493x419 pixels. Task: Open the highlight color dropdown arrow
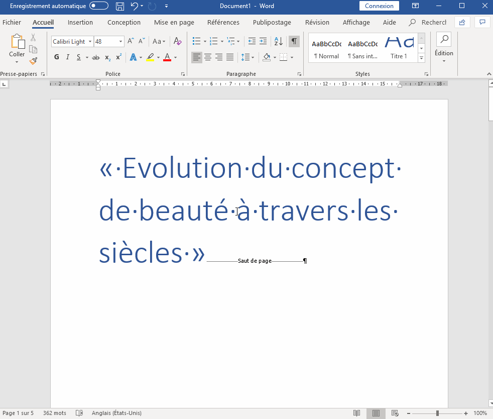coord(158,57)
